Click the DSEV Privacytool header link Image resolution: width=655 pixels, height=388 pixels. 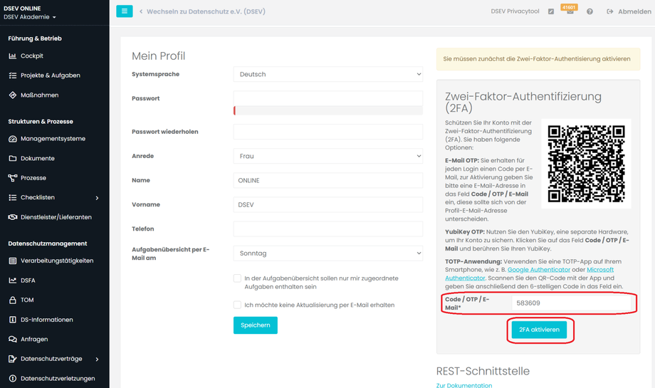tap(515, 11)
